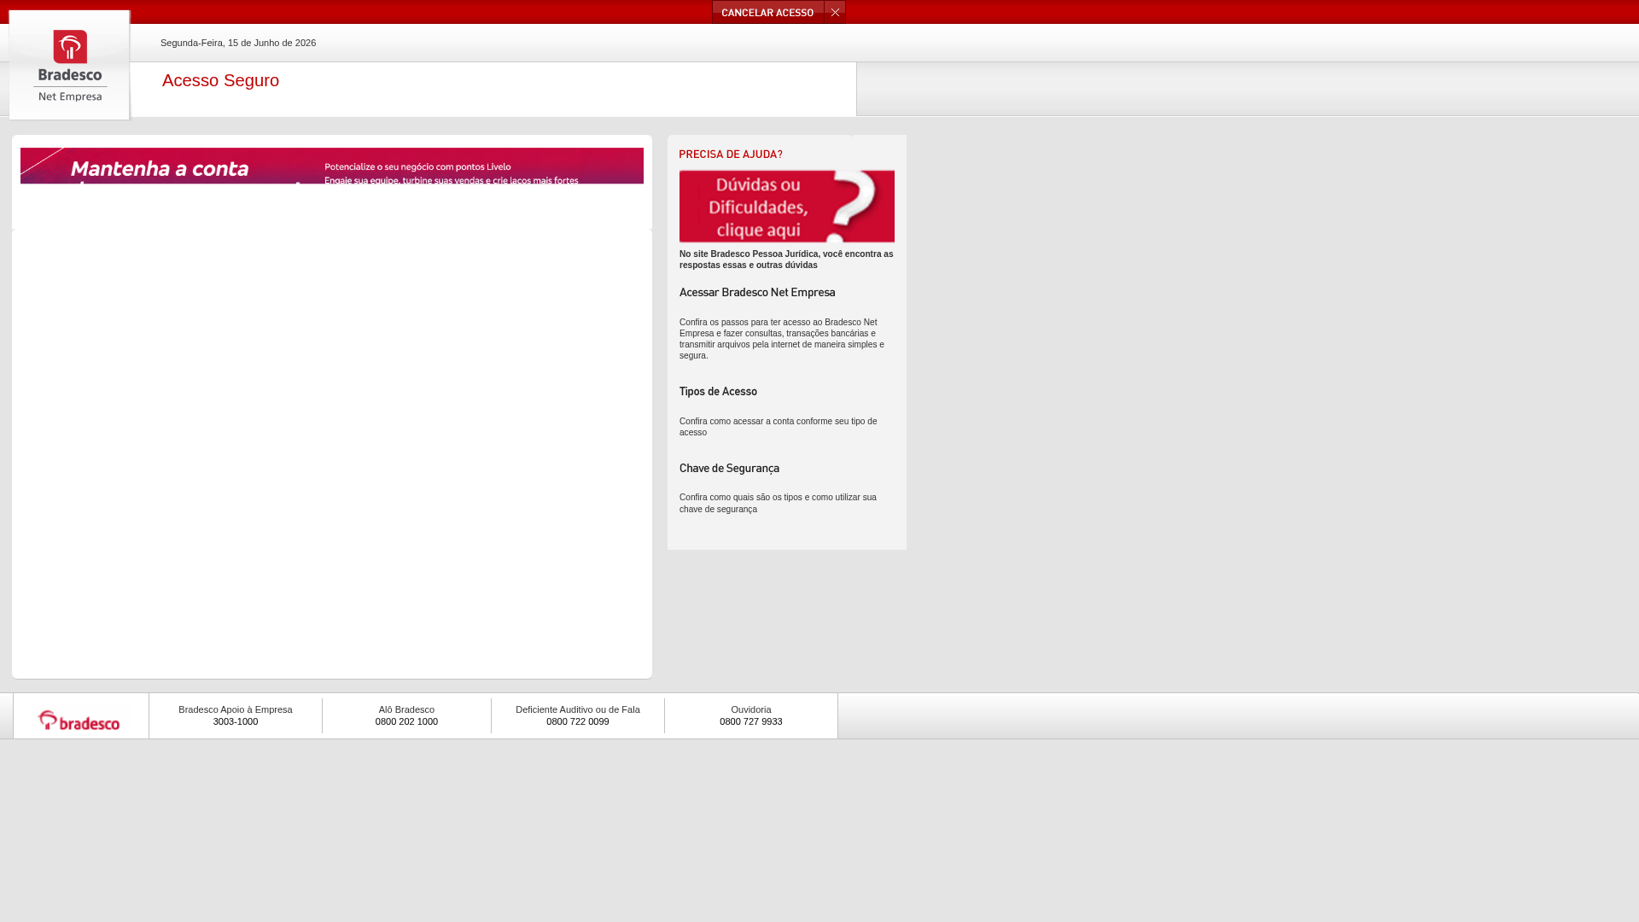Viewport: 1639px width, 922px height.
Task: Click the X icon beside Cancelar Acesso
Action: pyautogui.click(x=835, y=12)
